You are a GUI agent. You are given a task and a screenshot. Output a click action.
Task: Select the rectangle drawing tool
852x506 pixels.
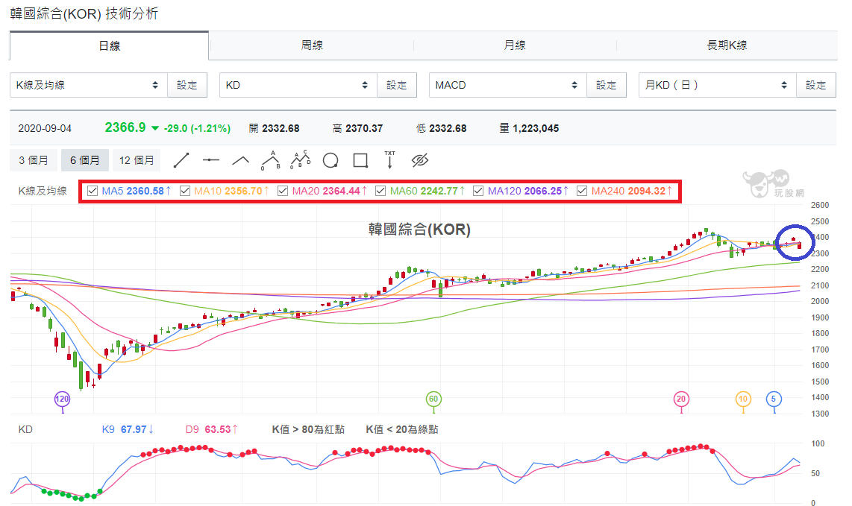pos(360,161)
